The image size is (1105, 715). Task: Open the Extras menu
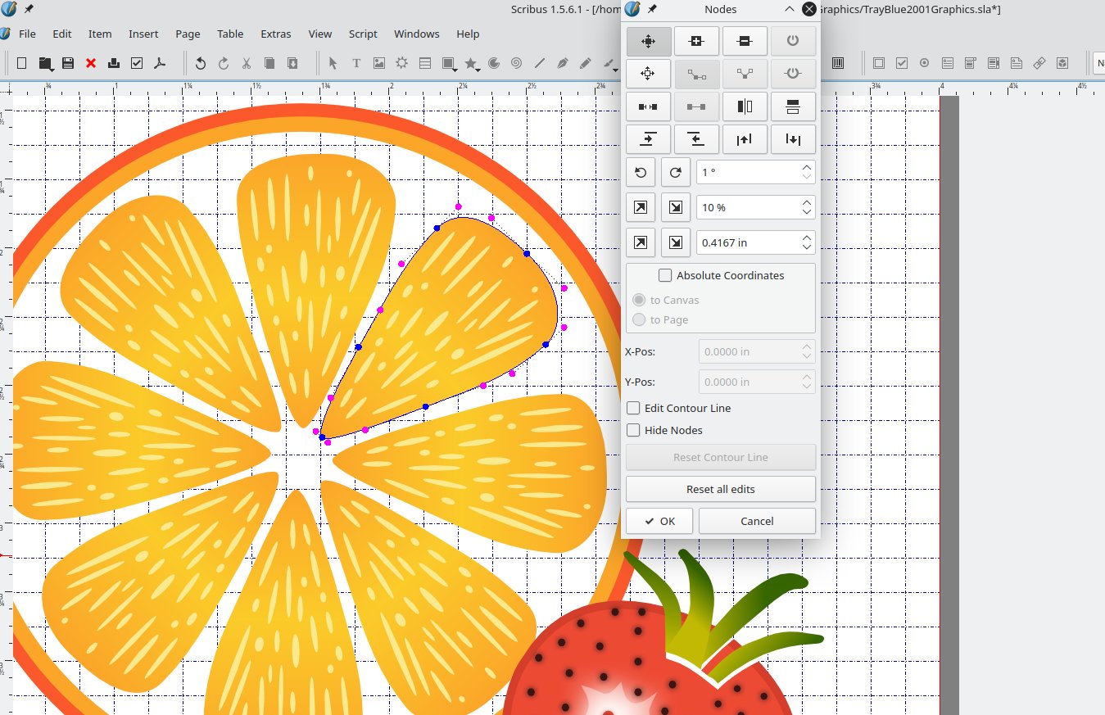[276, 34]
